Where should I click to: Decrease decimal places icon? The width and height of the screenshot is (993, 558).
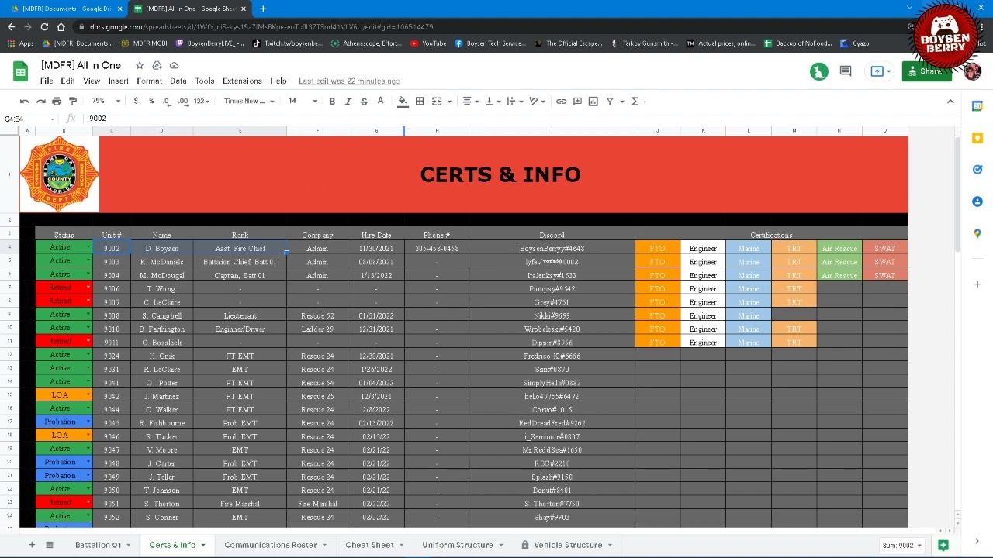tap(167, 102)
